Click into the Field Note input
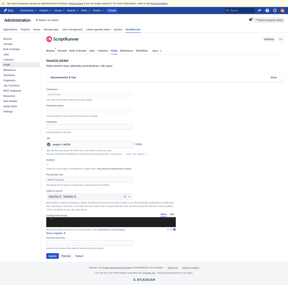This screenshot has width=288, height=285. [x=89, y=127]
